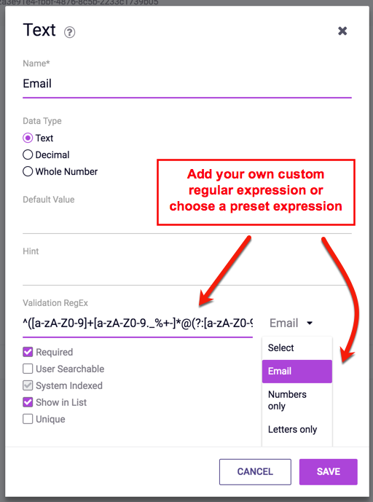373x502 pixels.
Task: Choose the Decimal data type
Action: click(x=28, y=154)
